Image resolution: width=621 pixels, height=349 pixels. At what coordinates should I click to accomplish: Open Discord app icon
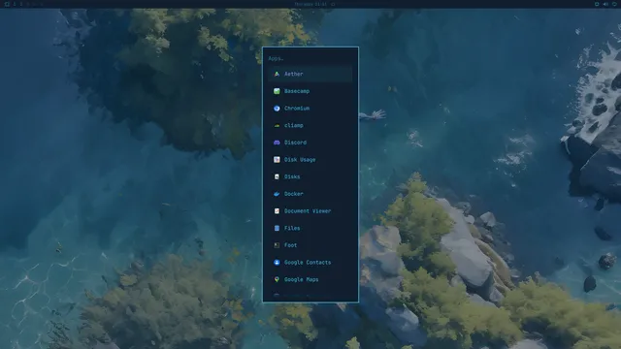coord(277,143)
